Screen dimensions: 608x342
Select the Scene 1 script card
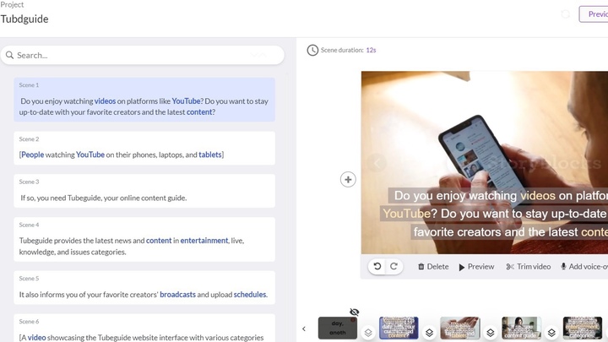(x=144, y=100)
